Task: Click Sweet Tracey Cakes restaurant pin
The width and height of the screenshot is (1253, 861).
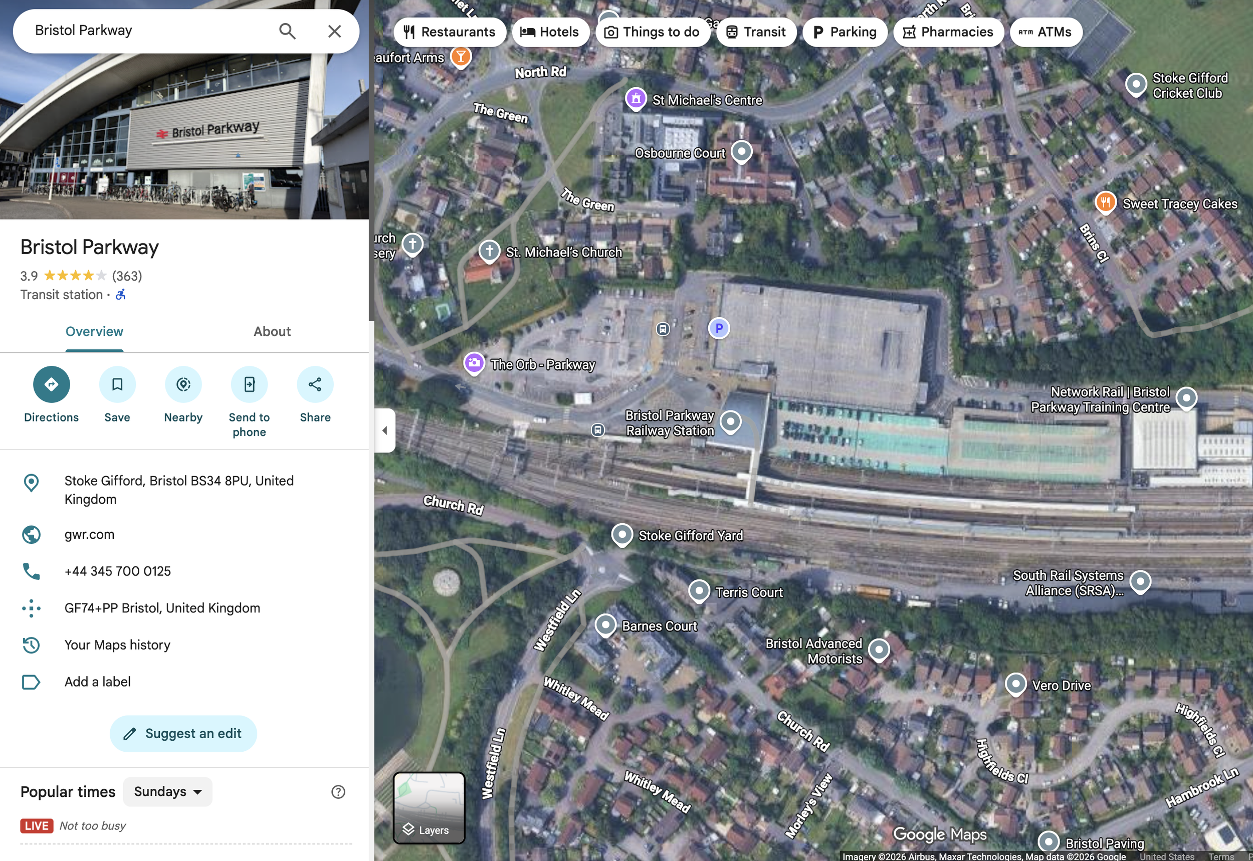Action: (1105, 203)
